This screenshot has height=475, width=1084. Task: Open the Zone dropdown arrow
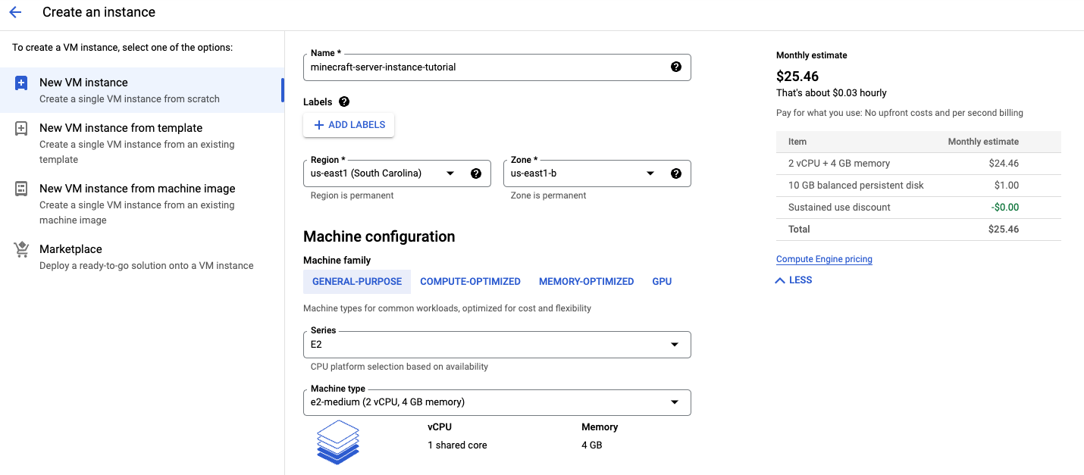coord(650,173)
